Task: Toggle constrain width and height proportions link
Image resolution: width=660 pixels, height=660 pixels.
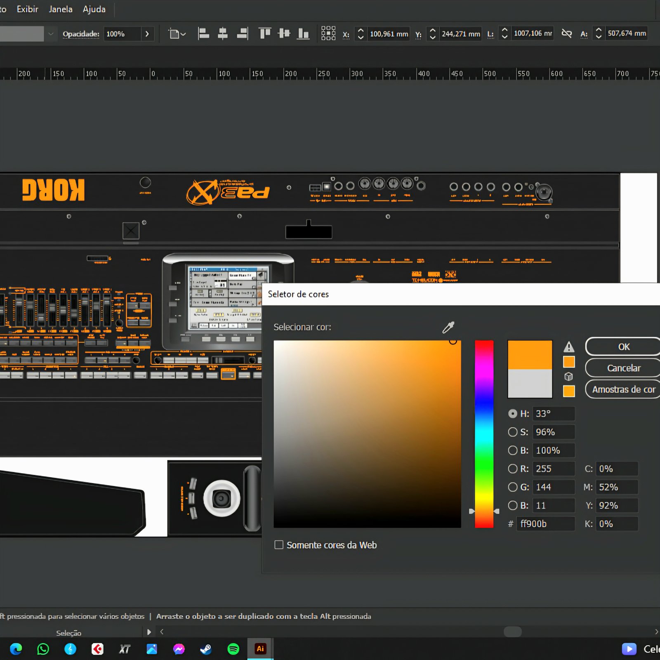Action: [567, 34]
